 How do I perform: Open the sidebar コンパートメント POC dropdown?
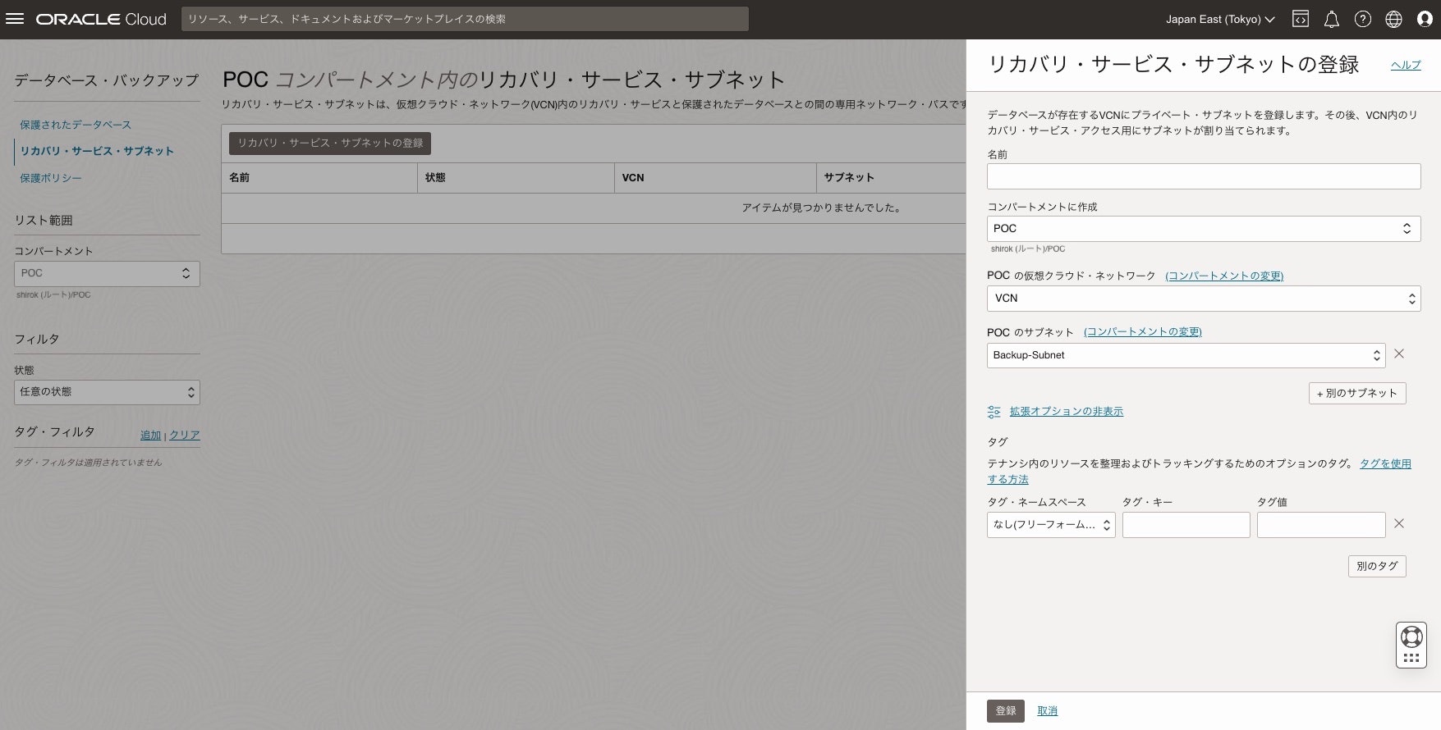tap(107, 273)
